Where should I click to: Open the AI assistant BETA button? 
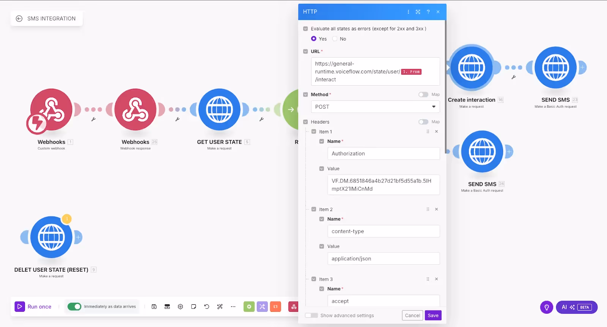point(577,307)
